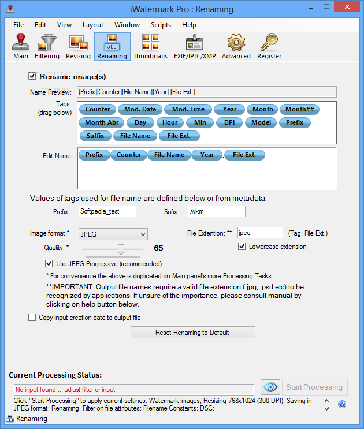
Task: Click the quality value 65
Action: (158, 248)
